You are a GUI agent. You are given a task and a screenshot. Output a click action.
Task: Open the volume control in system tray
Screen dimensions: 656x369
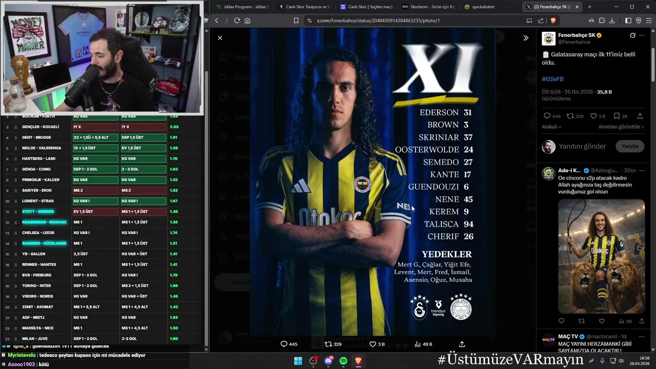(x=621, y=361)
